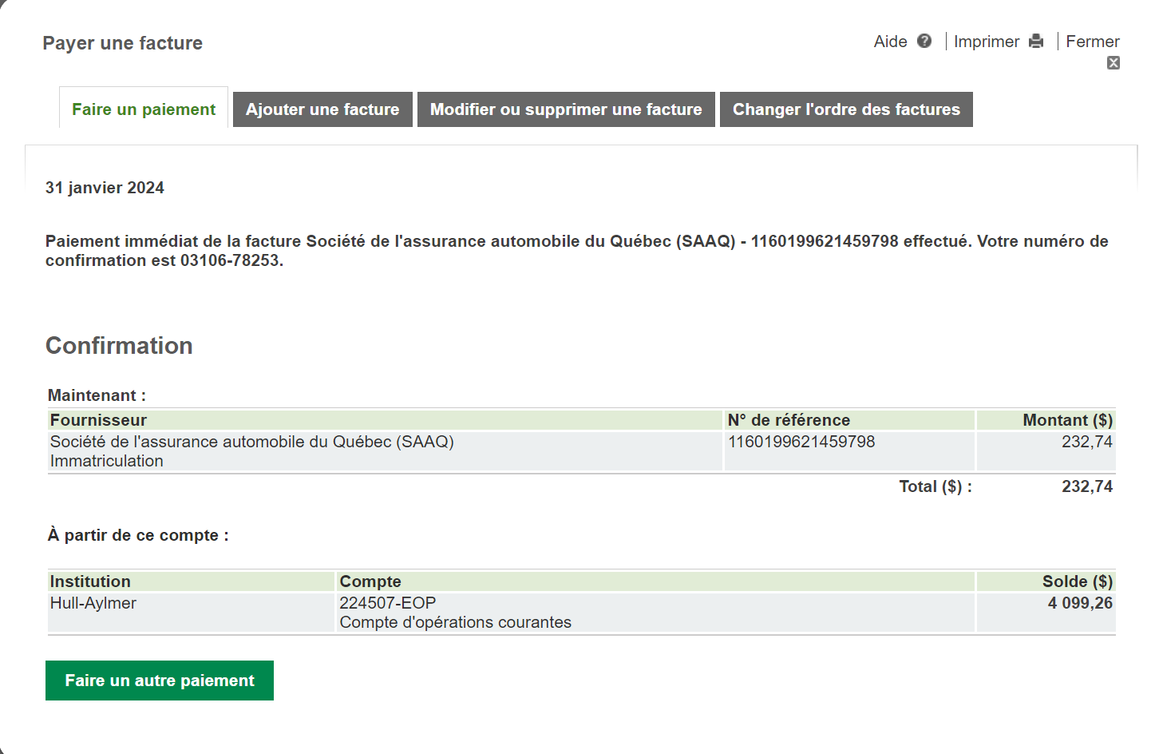Click the Total ($) label
This screenshot has height=754, width=1155.
coord(935,486)
